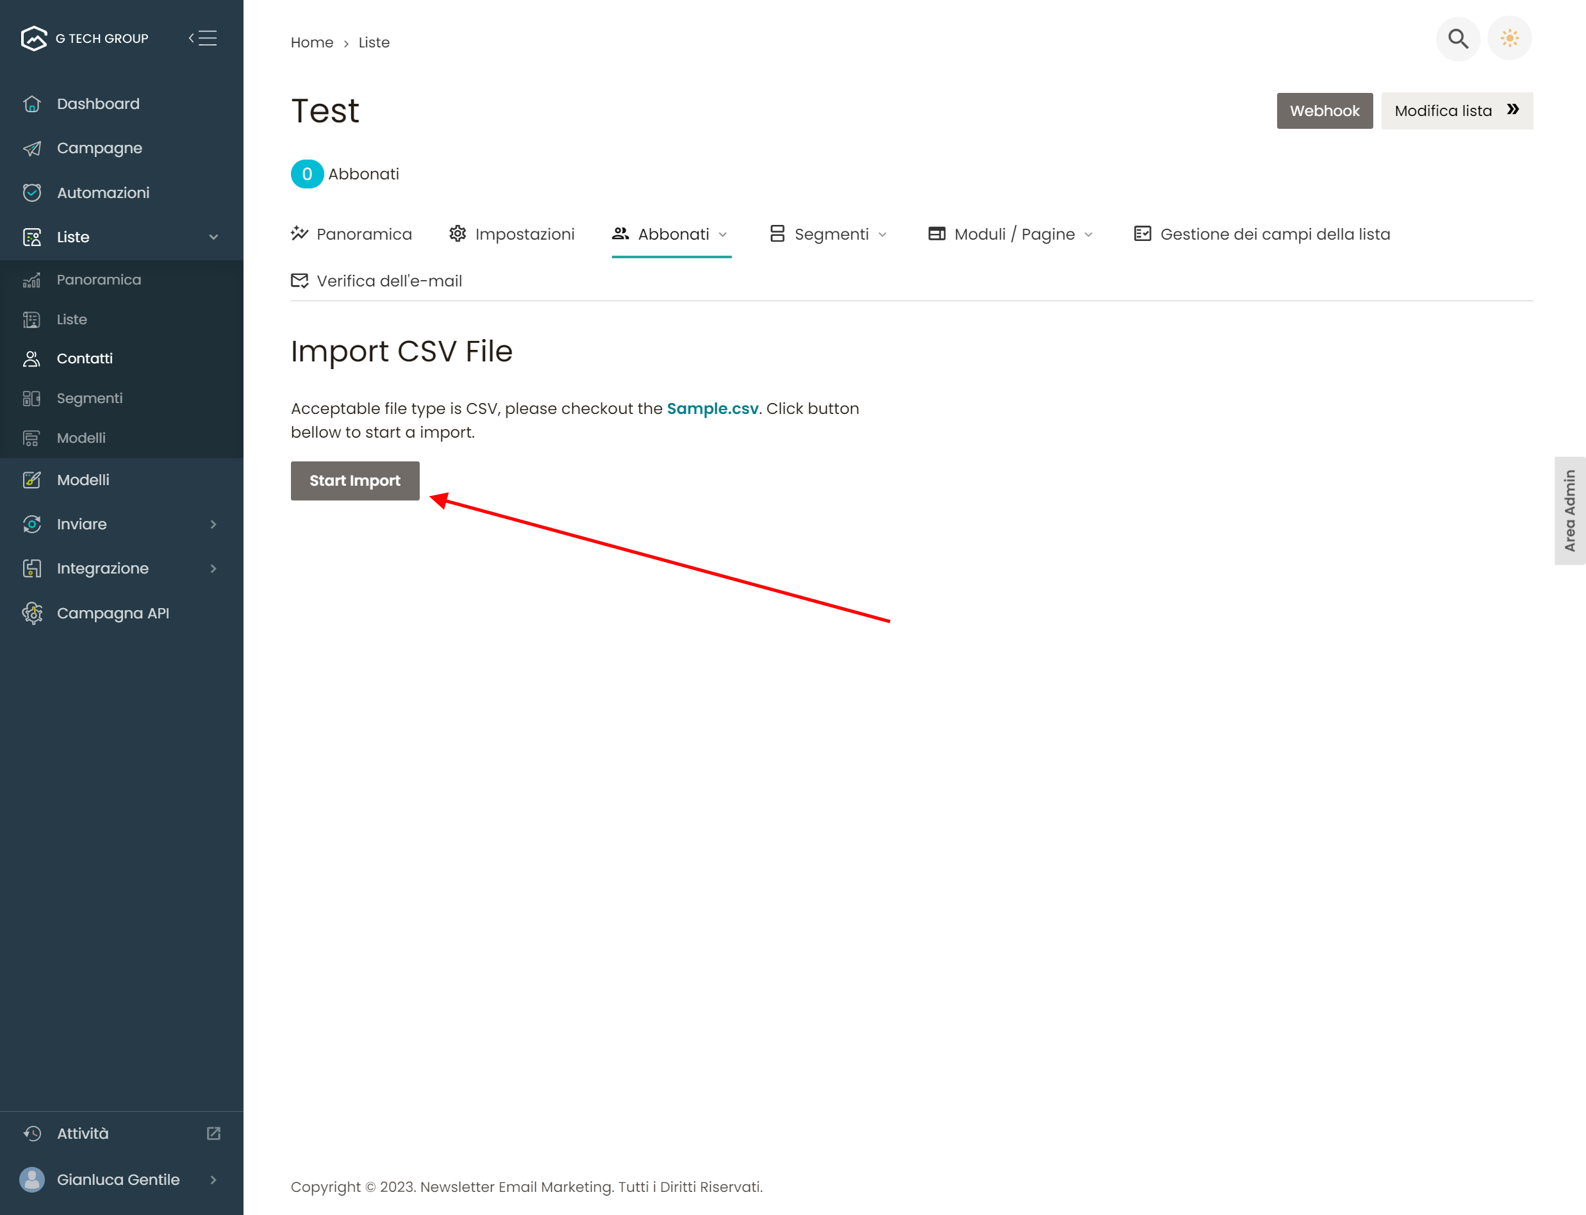Expand the Inviare sidebar menu

coord(213,524)
